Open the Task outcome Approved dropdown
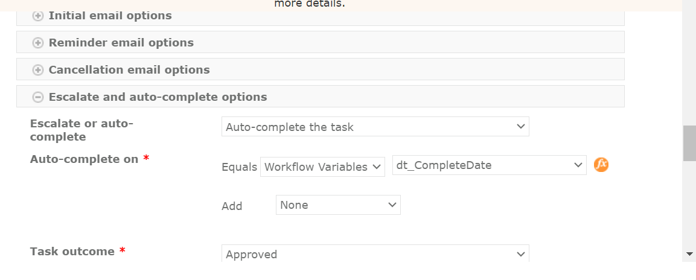The image size is (696, 280). (375, 254)
